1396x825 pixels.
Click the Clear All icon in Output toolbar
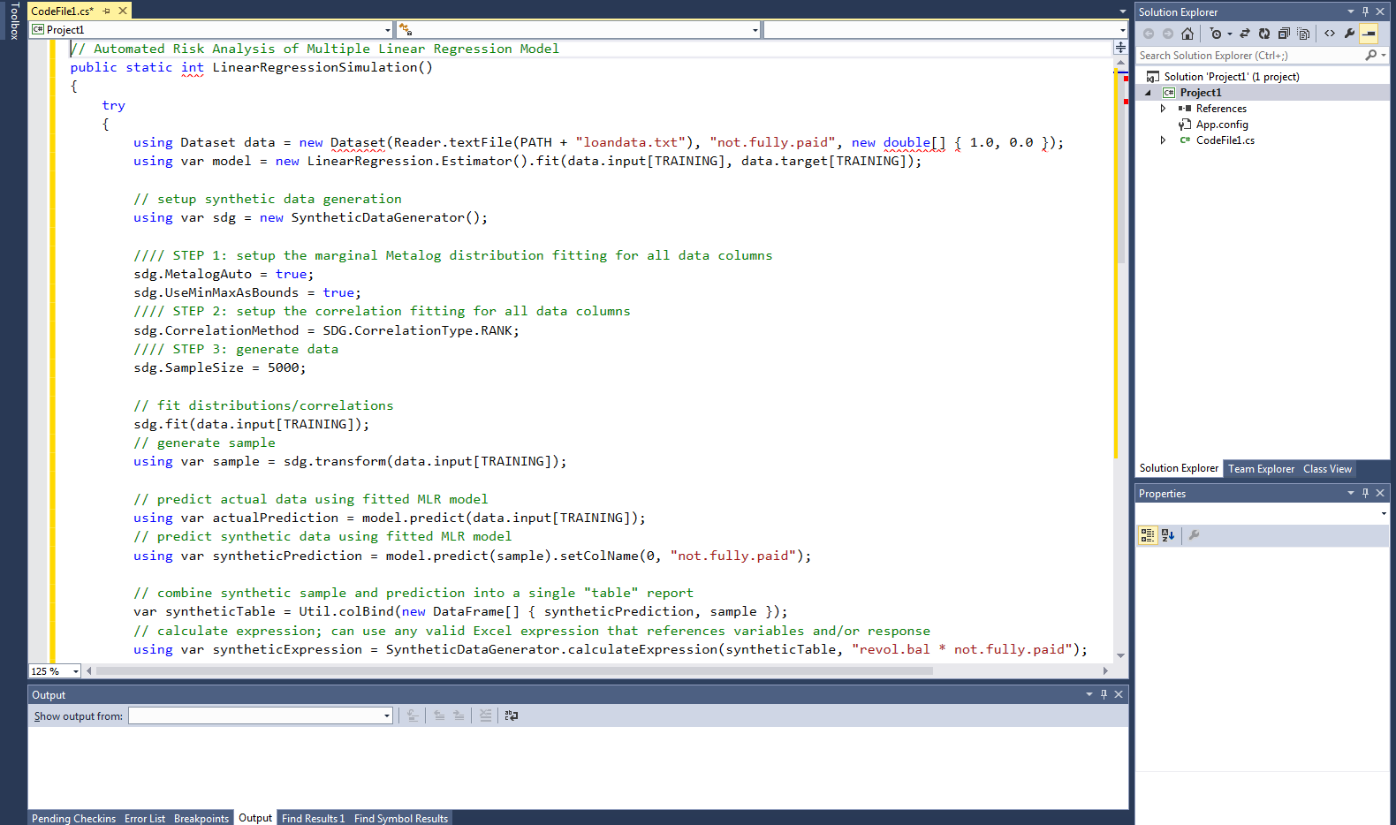click(485, 715)
